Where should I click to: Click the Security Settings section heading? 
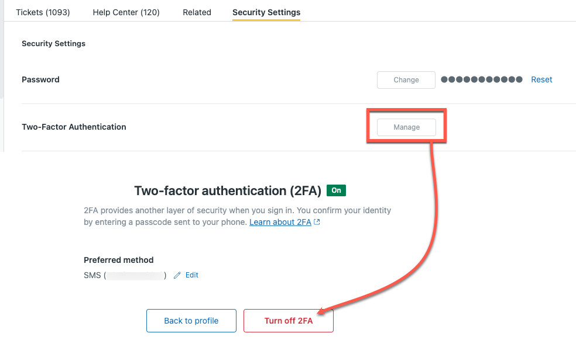coord(53,43)
